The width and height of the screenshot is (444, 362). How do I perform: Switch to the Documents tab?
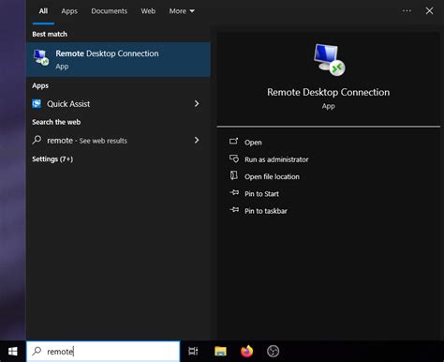click(110, 11)
